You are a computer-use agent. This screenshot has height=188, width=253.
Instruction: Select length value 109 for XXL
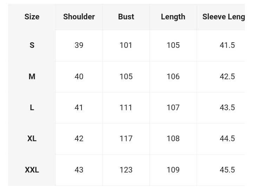click(x=173, y=170)
